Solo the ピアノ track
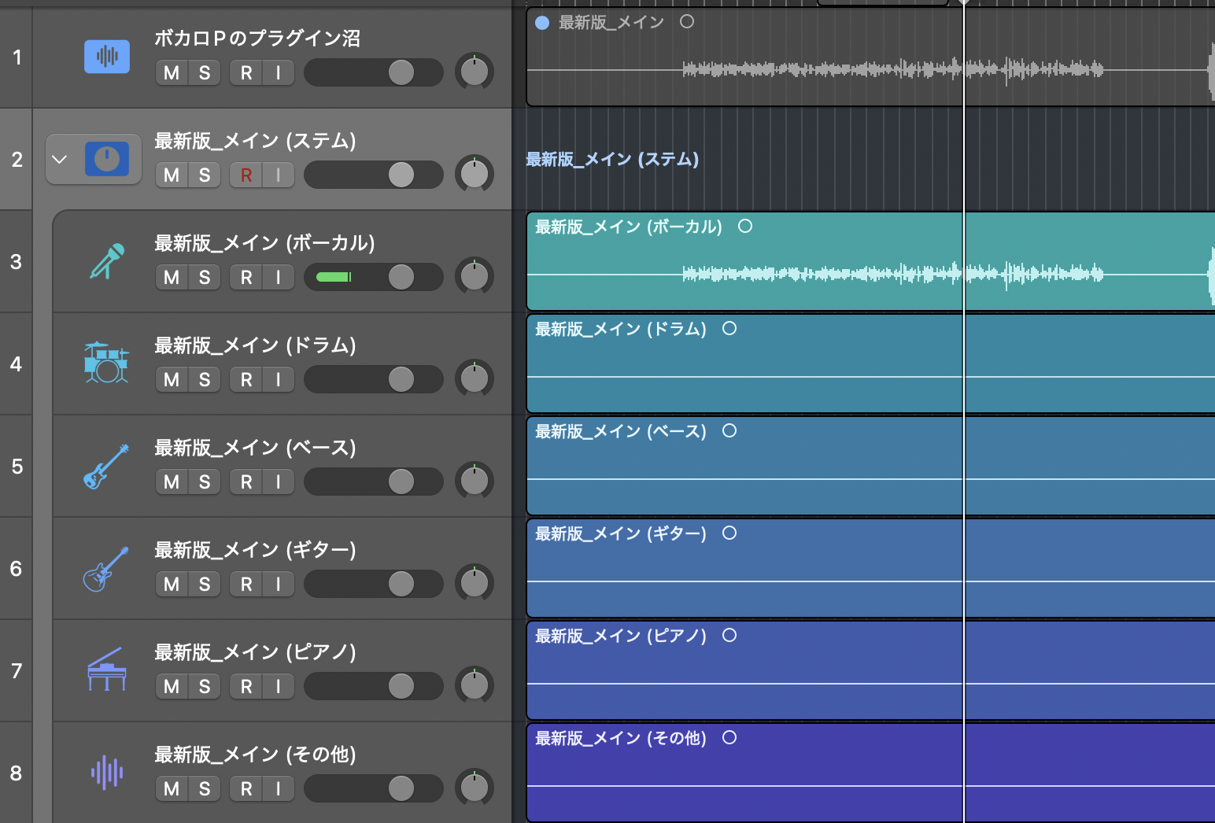1215x823 pixels. (205, 686)
